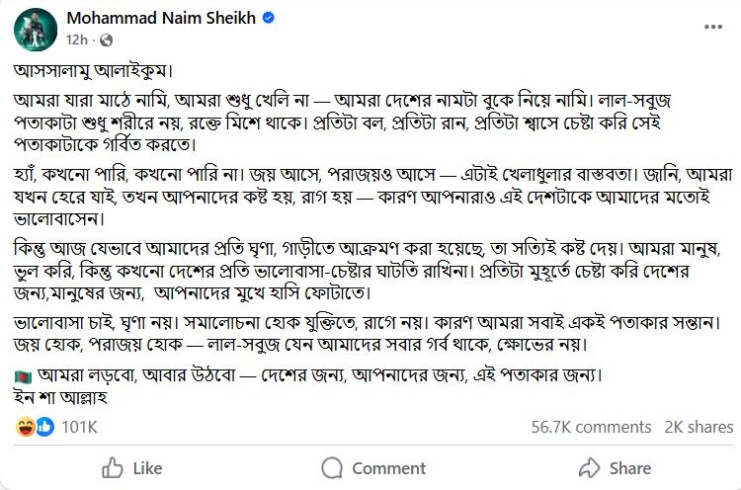Screen dimensions: 741x490
Task: Show the 2K shares list
Action: point(699,427)
